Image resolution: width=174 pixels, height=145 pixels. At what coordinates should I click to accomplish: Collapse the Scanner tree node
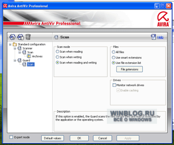click(15, 48)
